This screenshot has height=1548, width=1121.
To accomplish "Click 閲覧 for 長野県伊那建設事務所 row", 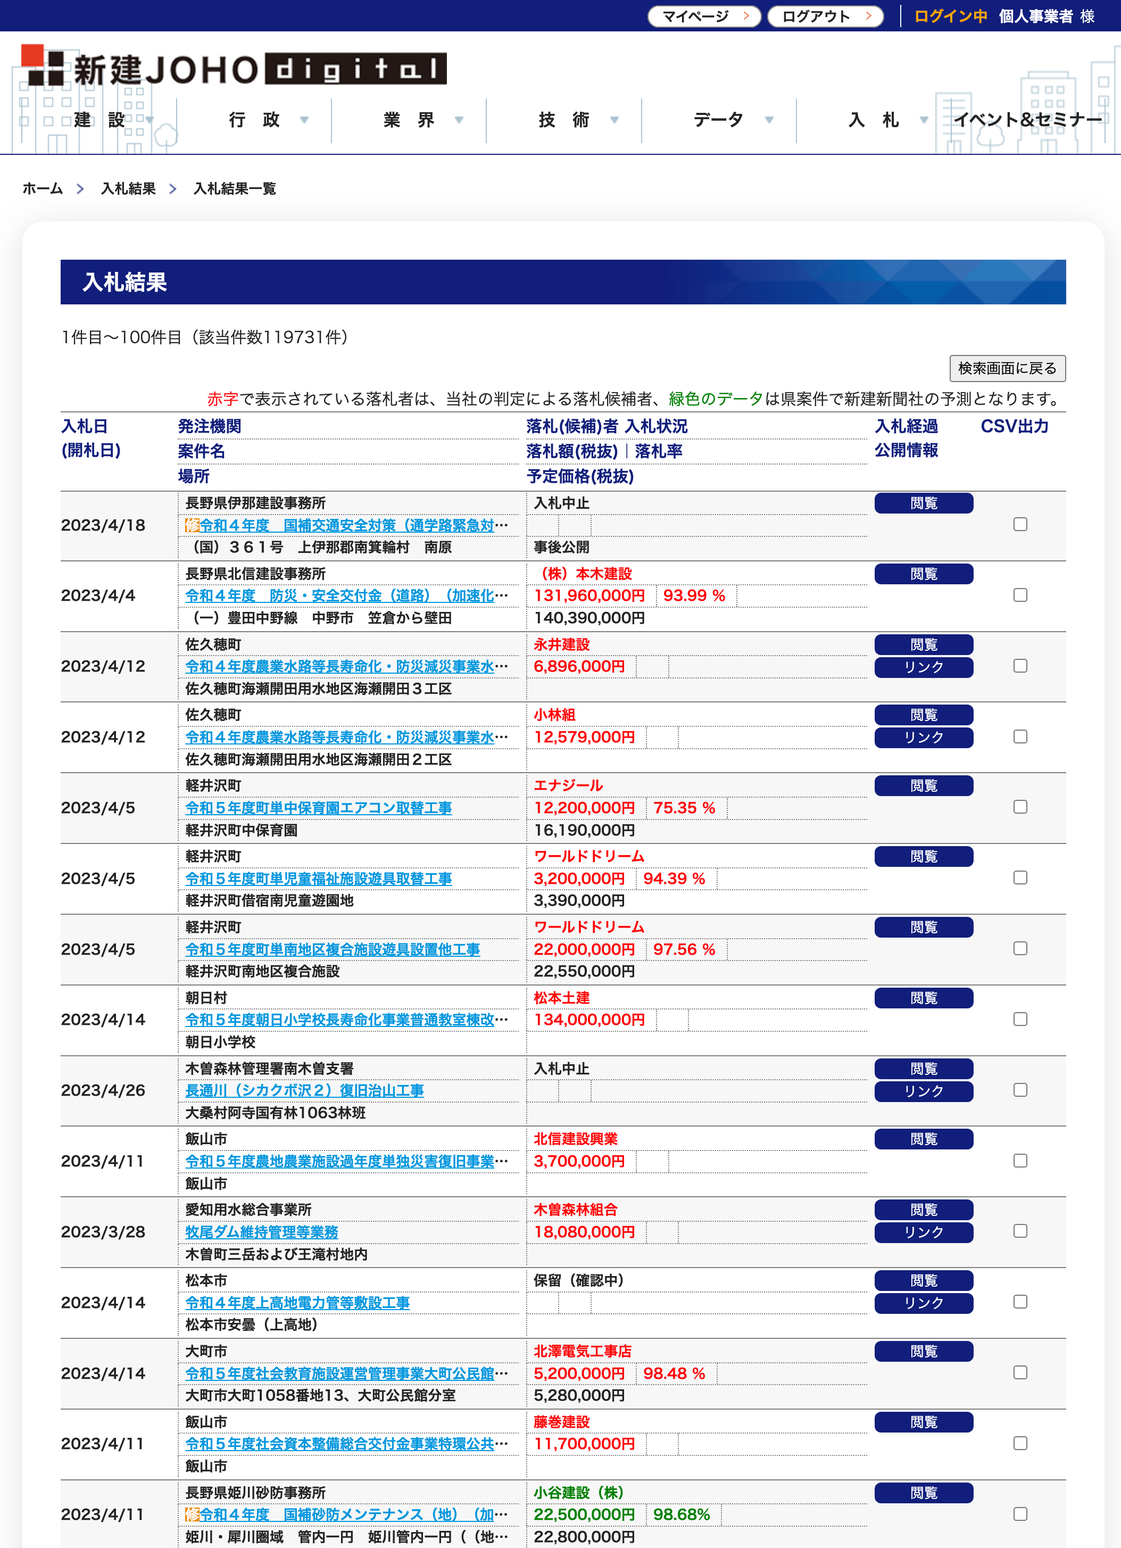I will click(924, 503).
